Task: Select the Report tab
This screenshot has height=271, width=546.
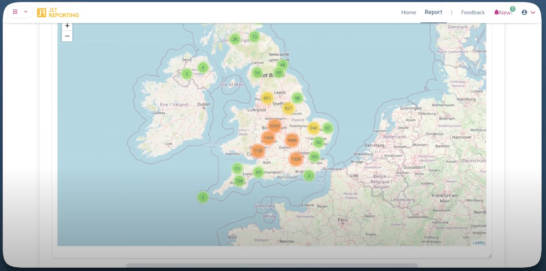Action: point(433,12)
